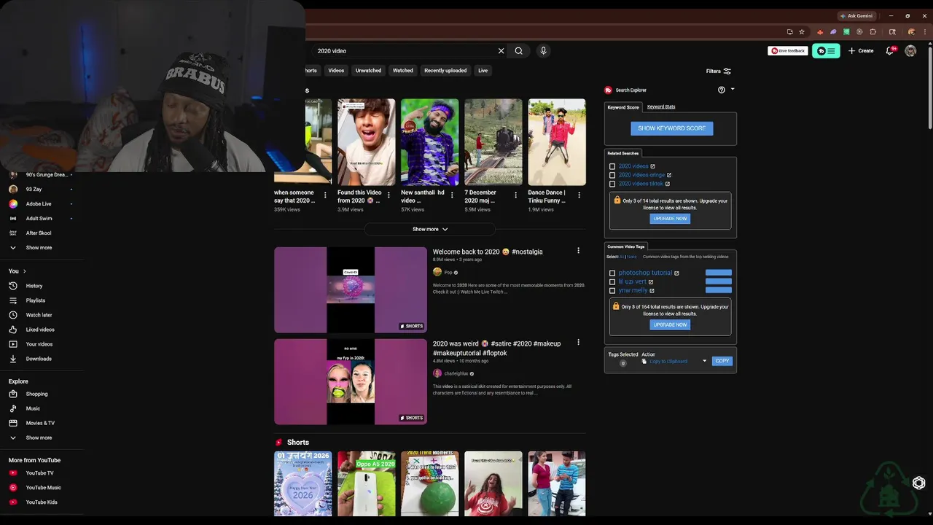Expand Show more below the Shorts row
Image resolution: width=933 pixels, height=525 pixels.
(x=430, y=229)
